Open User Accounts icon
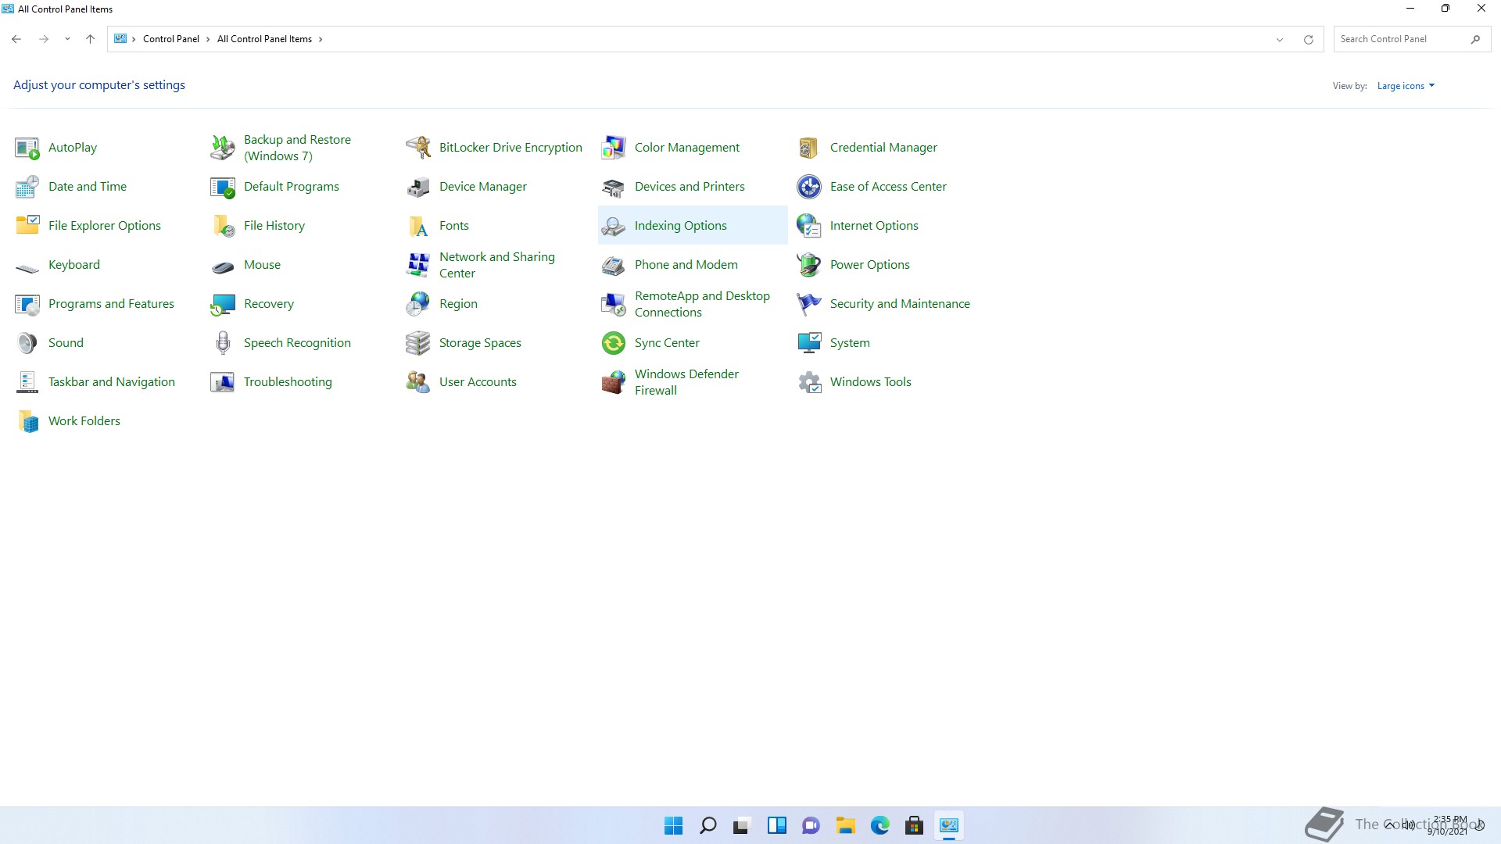Screen dimensions: 1501x844 (x=418, y=382)
